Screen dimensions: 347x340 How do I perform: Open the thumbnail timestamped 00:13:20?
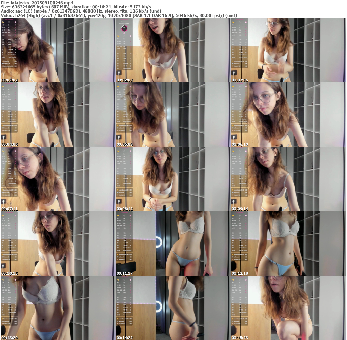coord(58,308)
